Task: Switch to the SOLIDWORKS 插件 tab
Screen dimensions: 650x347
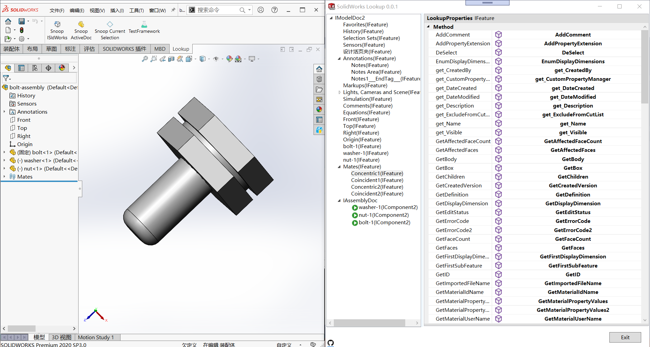Action: tap(125, 49)
